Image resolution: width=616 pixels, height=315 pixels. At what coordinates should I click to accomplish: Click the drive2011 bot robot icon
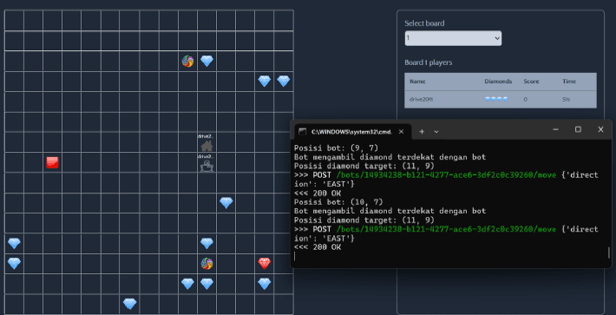207,167
